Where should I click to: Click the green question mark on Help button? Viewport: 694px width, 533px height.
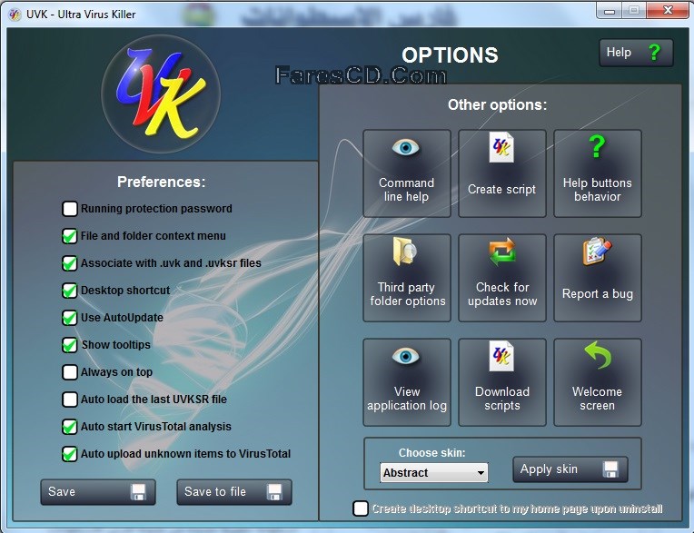(x=654, y=52)
